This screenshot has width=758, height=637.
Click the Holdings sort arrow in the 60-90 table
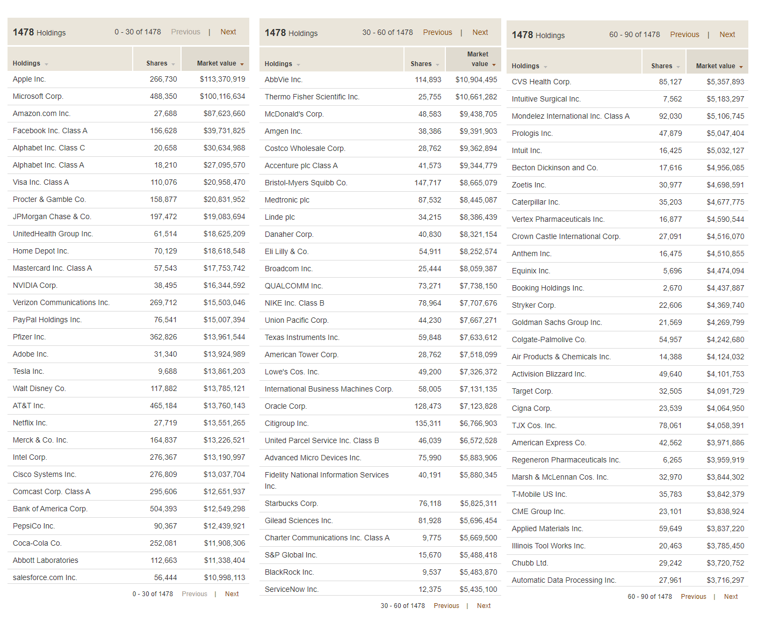click(x=546, y=67)
